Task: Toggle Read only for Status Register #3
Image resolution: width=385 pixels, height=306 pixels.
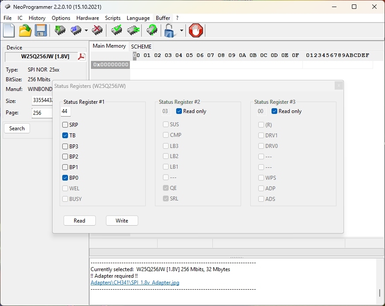Action: click(x=274, y=111)
